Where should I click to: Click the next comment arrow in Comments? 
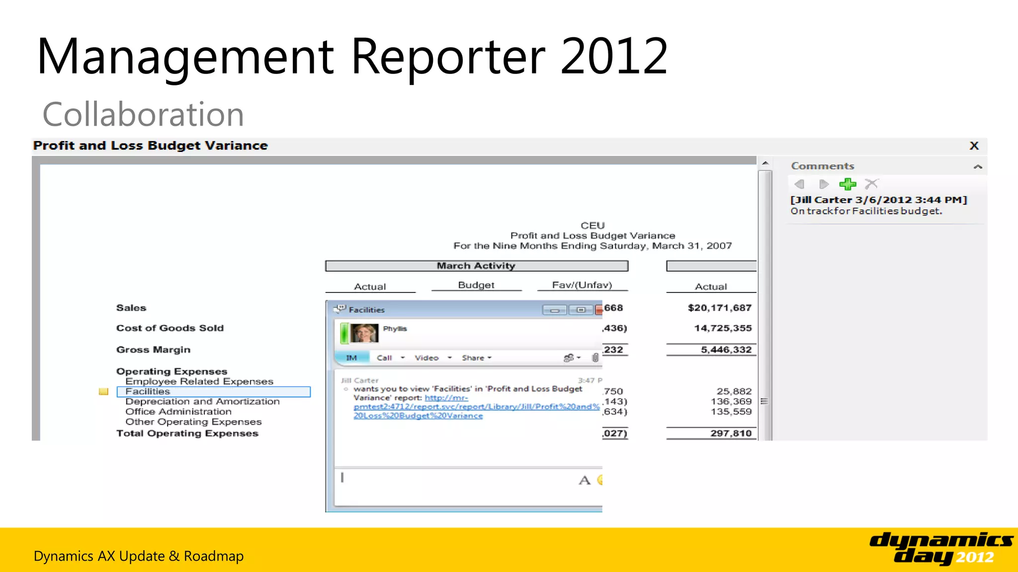824,184
